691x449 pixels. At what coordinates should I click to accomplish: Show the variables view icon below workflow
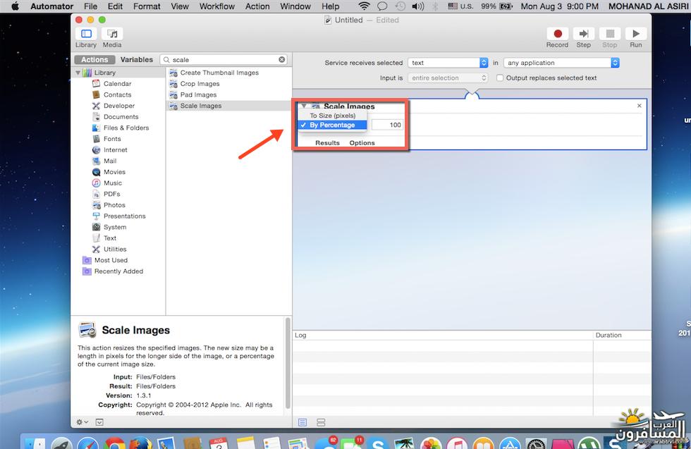tap(321, 422)
